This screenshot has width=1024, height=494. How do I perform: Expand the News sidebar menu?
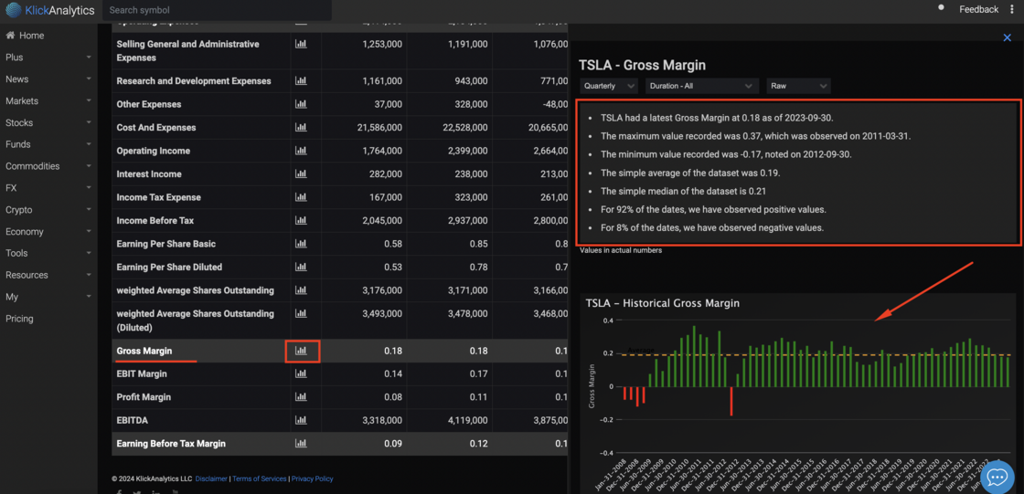pyautogui.click(x=48, y=79)
